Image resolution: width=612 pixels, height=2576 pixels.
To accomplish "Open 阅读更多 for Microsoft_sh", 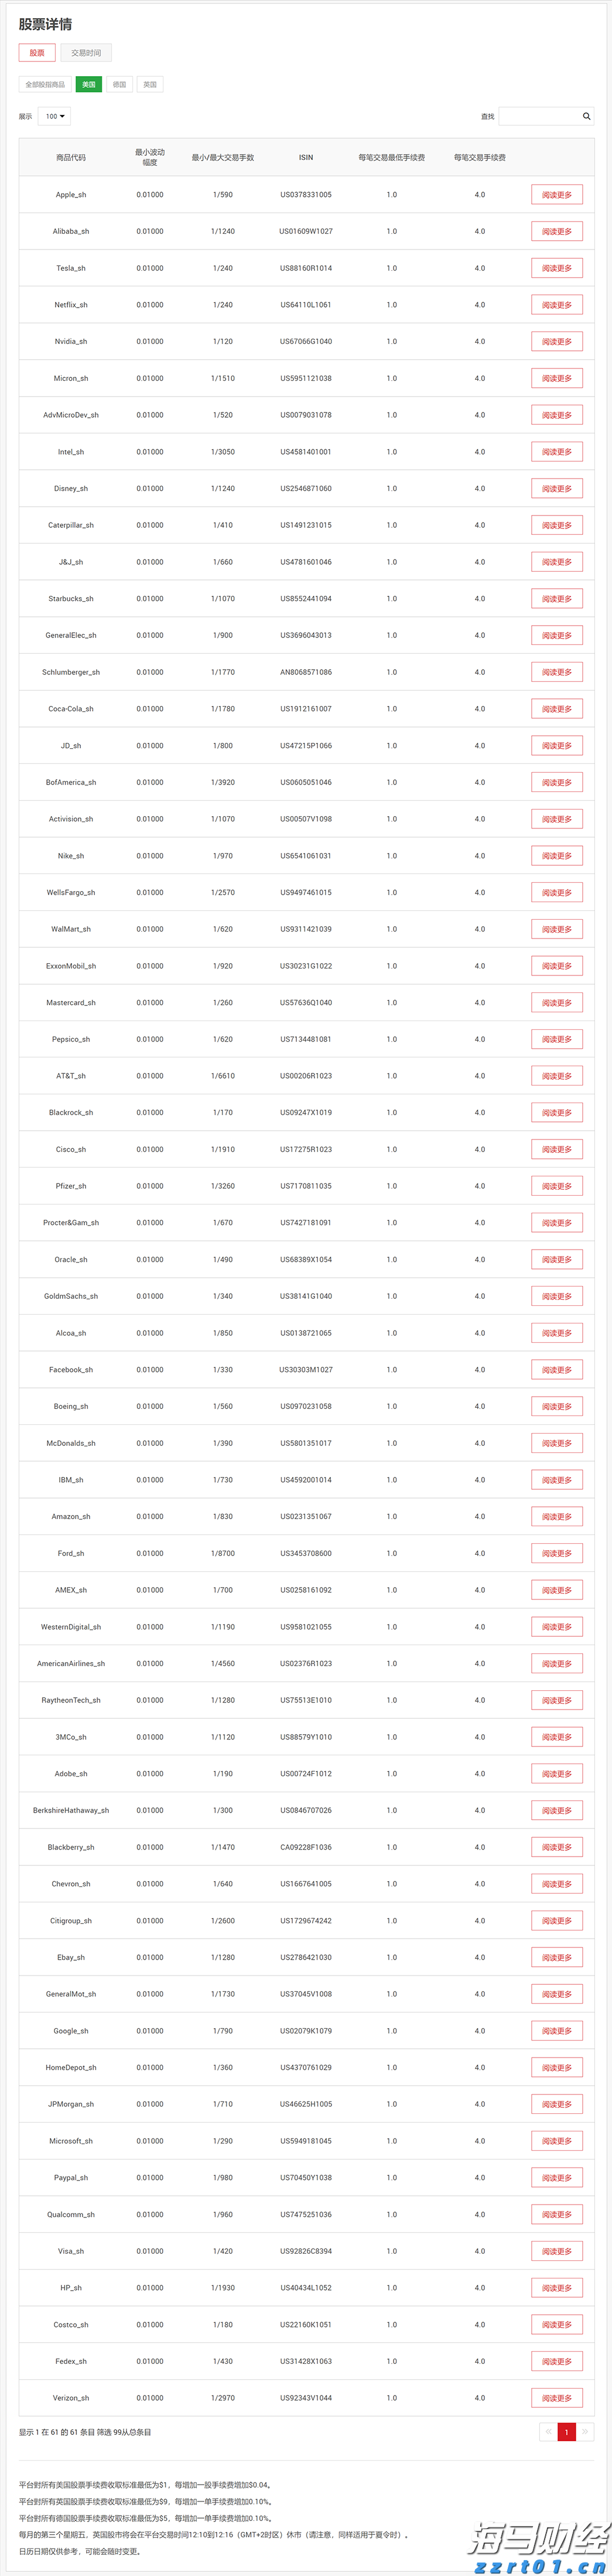I will [557, 2140].
